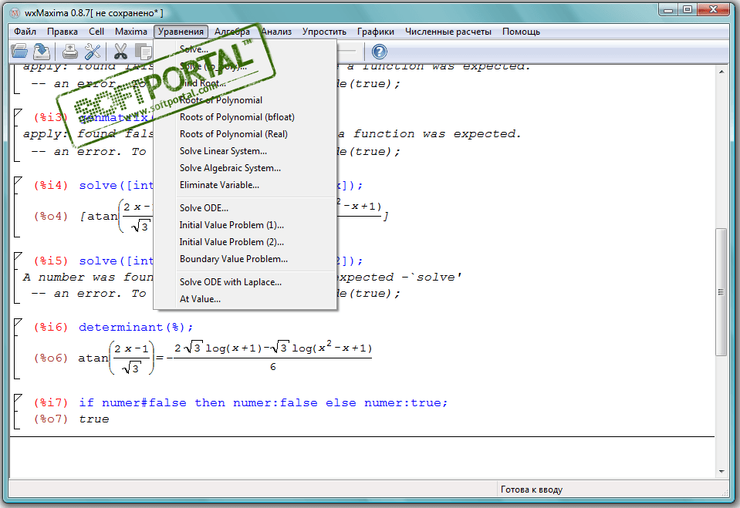This screenshot has height=508, width=740.
Task: Click the Cut scissors icon
Action: (121, 52)
